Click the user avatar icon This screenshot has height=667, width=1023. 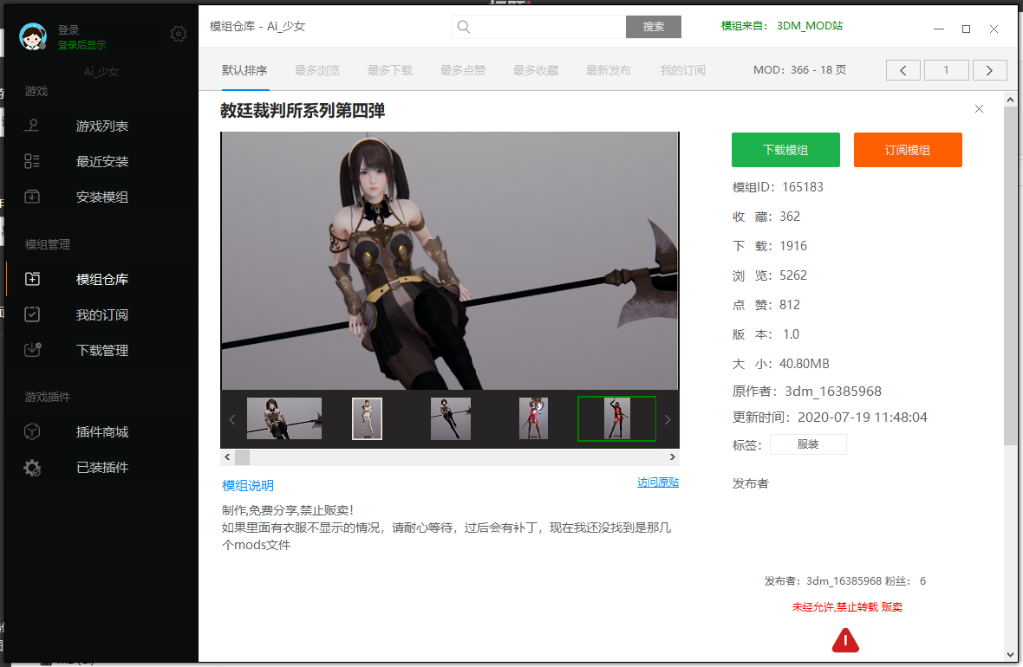point(33,36)
